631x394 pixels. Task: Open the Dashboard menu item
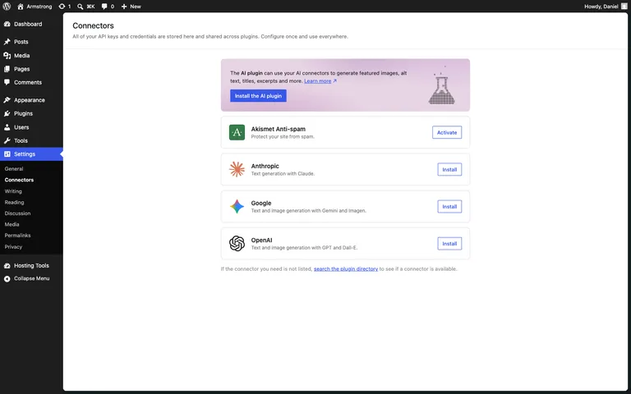31,24
